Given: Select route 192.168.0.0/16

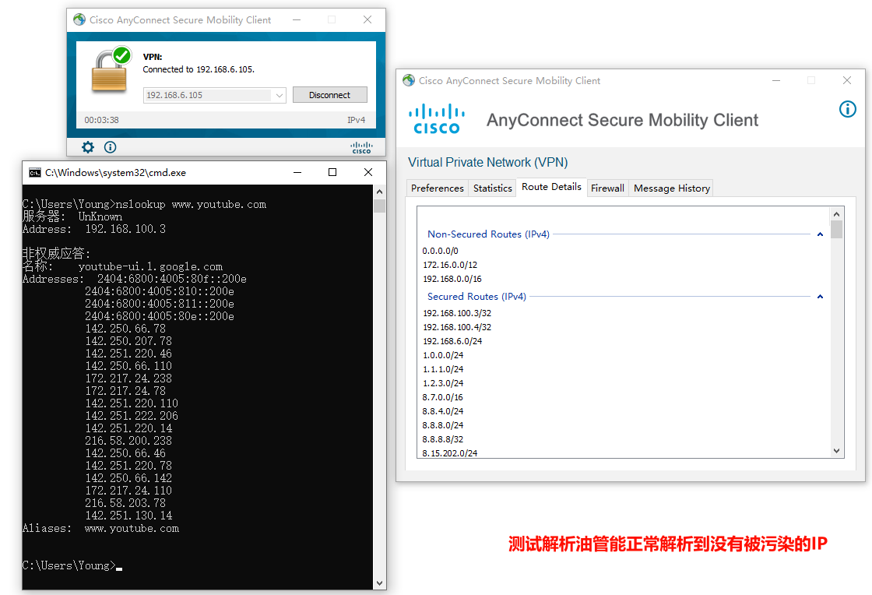Looking at the screenshot, I should coord(452,279).
